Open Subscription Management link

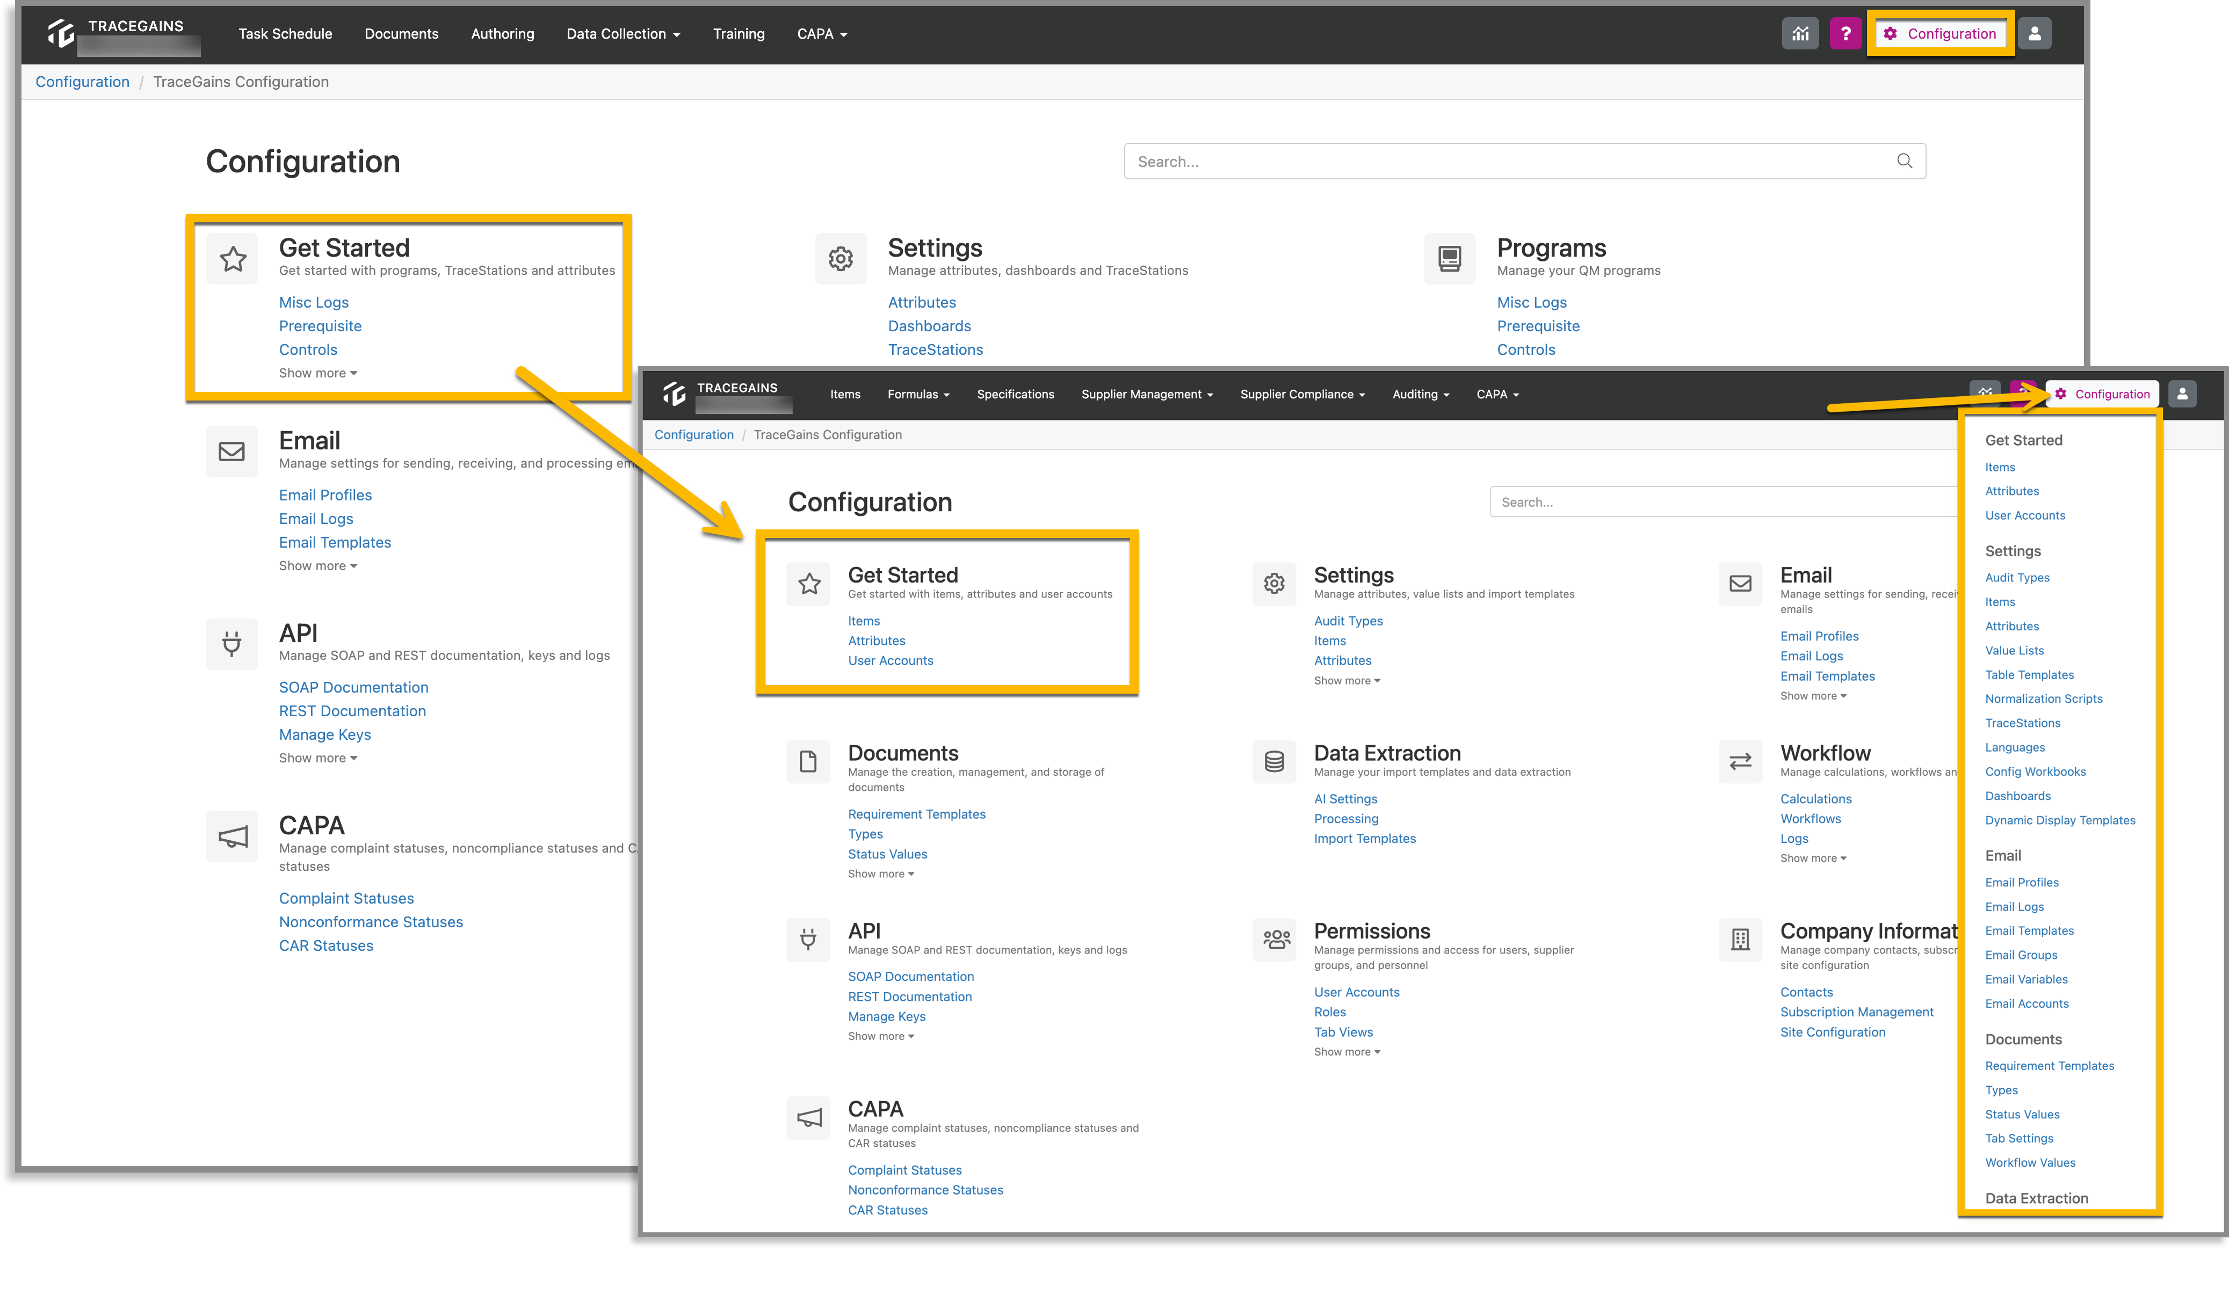[1857, 1012]
